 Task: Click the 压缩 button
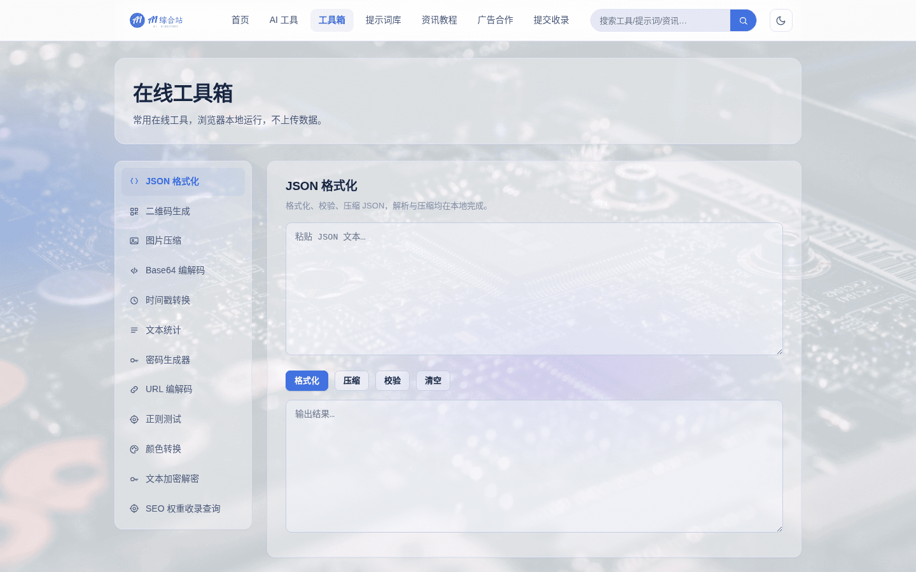[x=352, y=381]
